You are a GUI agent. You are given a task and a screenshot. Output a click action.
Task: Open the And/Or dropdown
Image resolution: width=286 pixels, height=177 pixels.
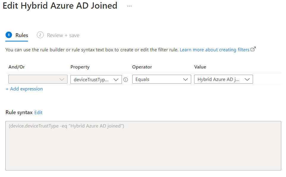(x=38, y=79)
